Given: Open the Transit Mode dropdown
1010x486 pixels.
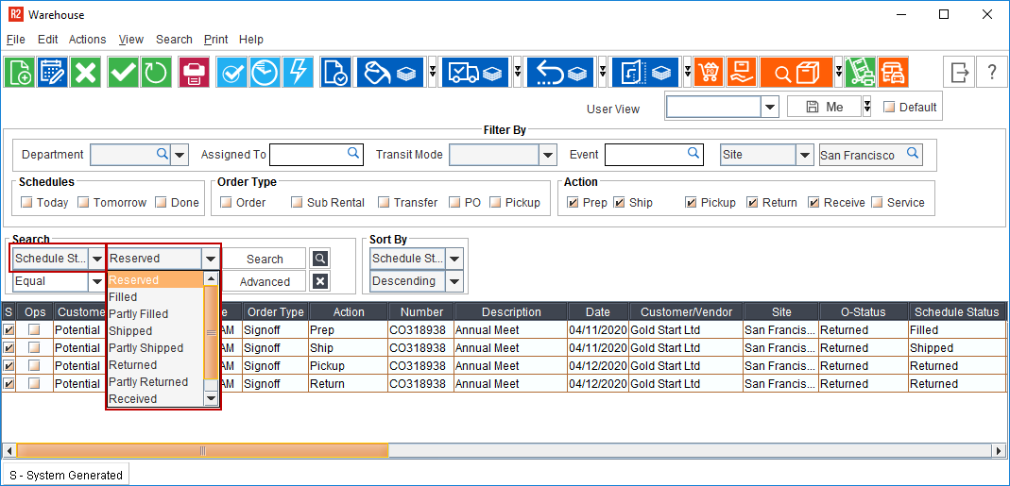Looking at the screenshot, I should click(548, 155).
